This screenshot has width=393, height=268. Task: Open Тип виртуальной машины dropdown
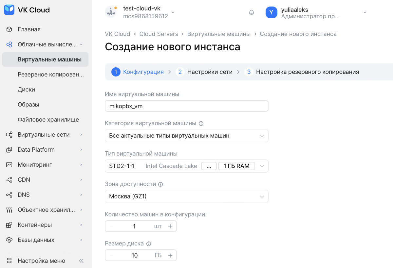pos(262,166)
